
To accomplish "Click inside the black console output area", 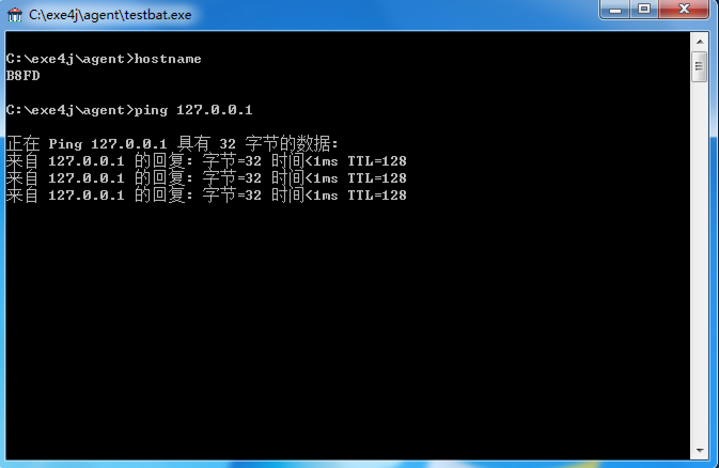I will (347, 321).
